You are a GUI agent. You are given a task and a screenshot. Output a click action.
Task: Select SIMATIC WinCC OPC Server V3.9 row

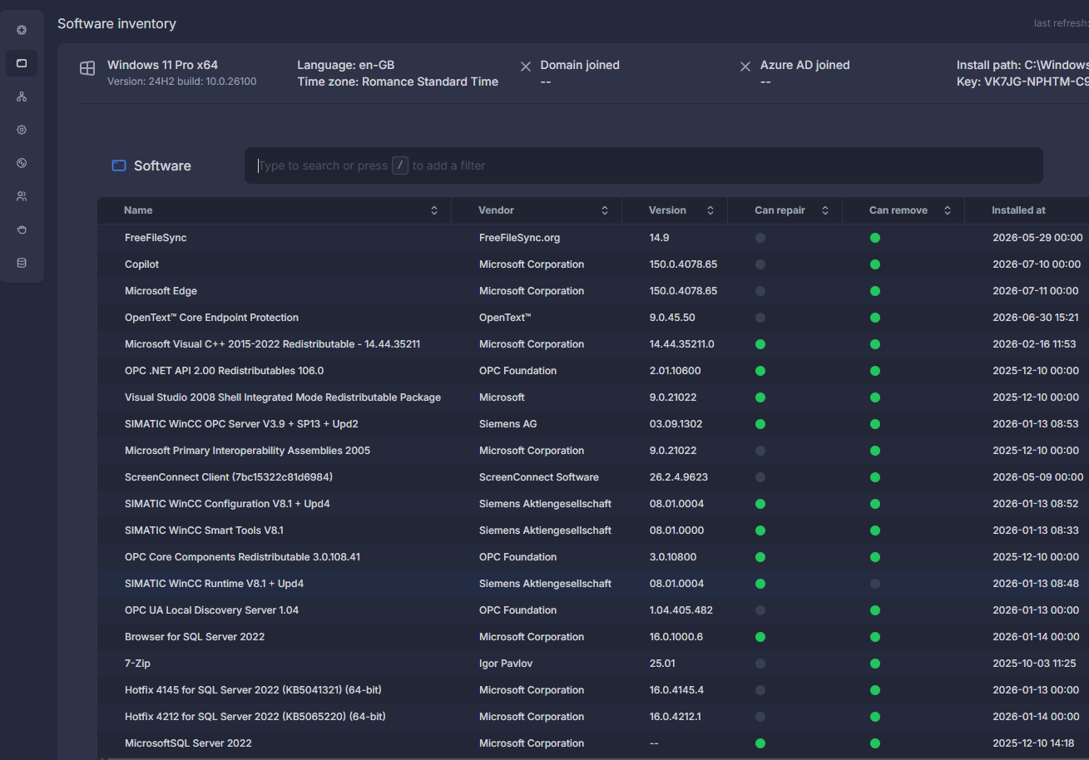pos(593,424)
